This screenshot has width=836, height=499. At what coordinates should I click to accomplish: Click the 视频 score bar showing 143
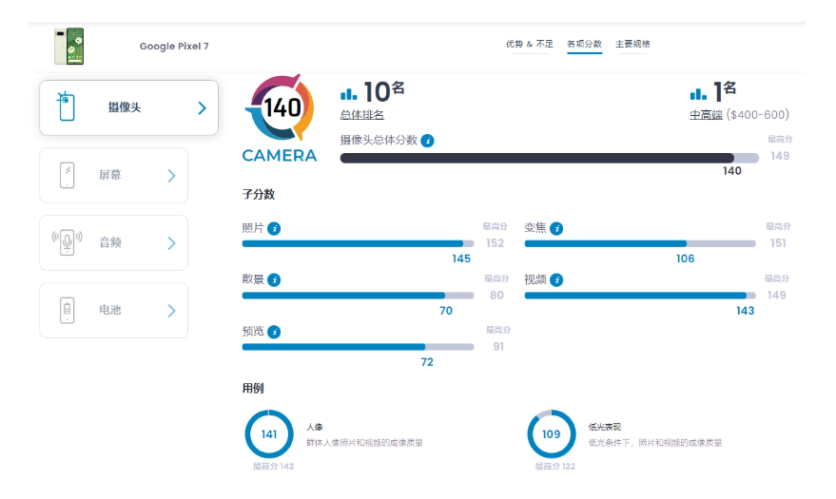(x=640, y=296)
